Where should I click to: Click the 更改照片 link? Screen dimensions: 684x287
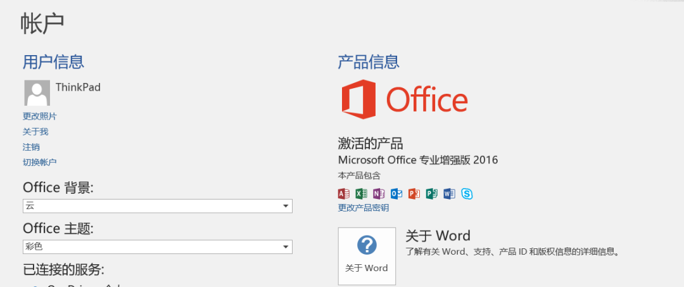pyautogui.click(x=40, y=116)
